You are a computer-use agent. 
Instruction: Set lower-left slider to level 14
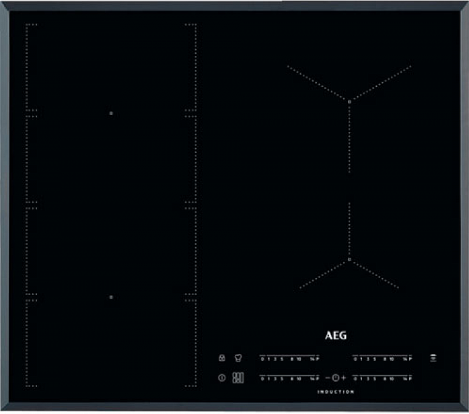pyautogui.click(x=312, y=379)
